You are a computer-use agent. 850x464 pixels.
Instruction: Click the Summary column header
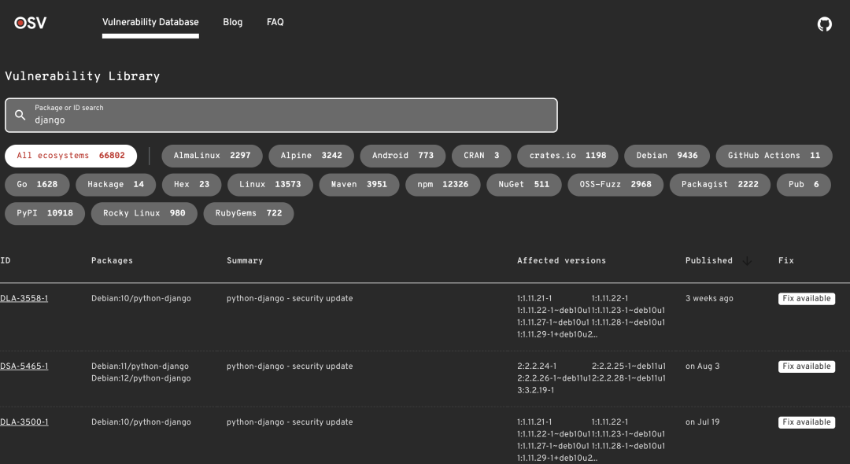click(245, 260)
